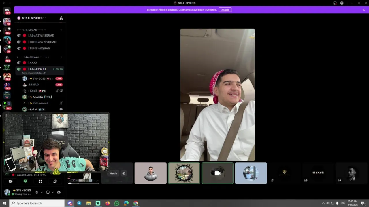Select participant tile with circular city avatar
This screenshot has width=369, height=207.
point(184,173)
